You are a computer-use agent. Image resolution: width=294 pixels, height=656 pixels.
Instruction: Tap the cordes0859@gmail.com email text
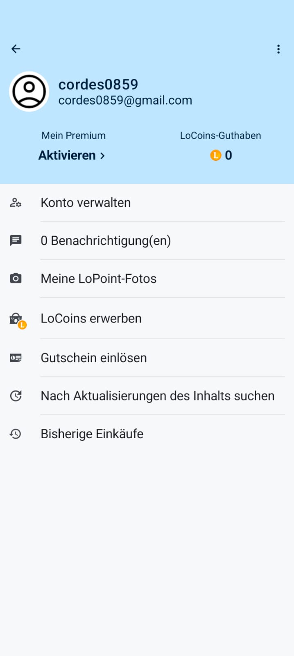click(x=125, y=101)
